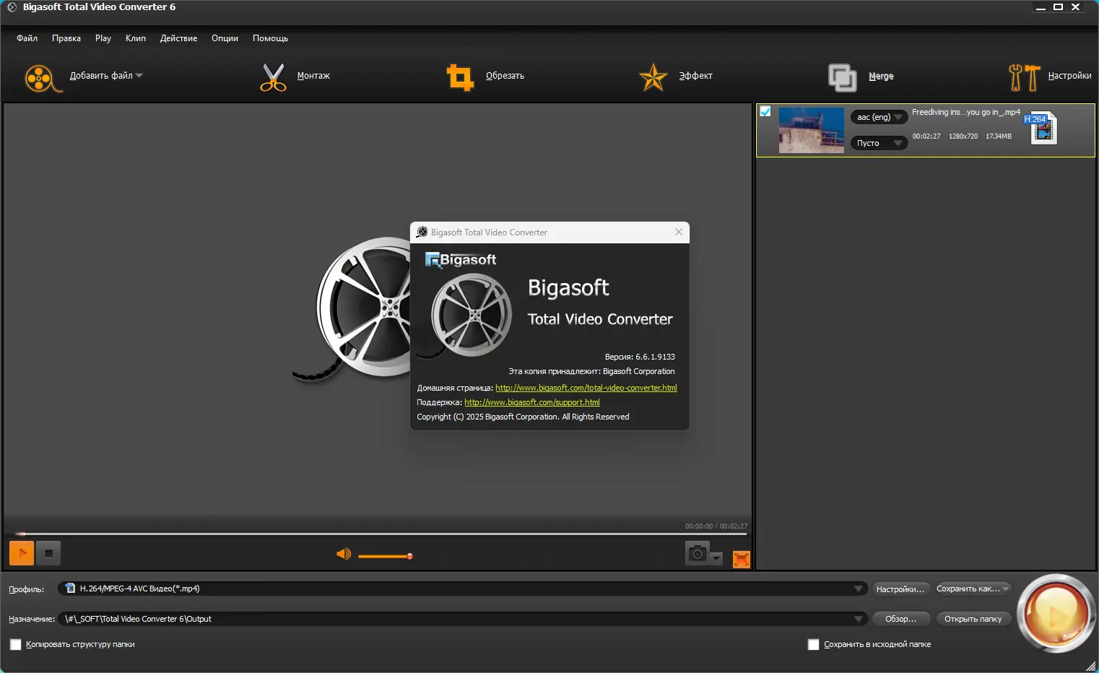Open the Bigasoft support.html link

click(532, 402)
